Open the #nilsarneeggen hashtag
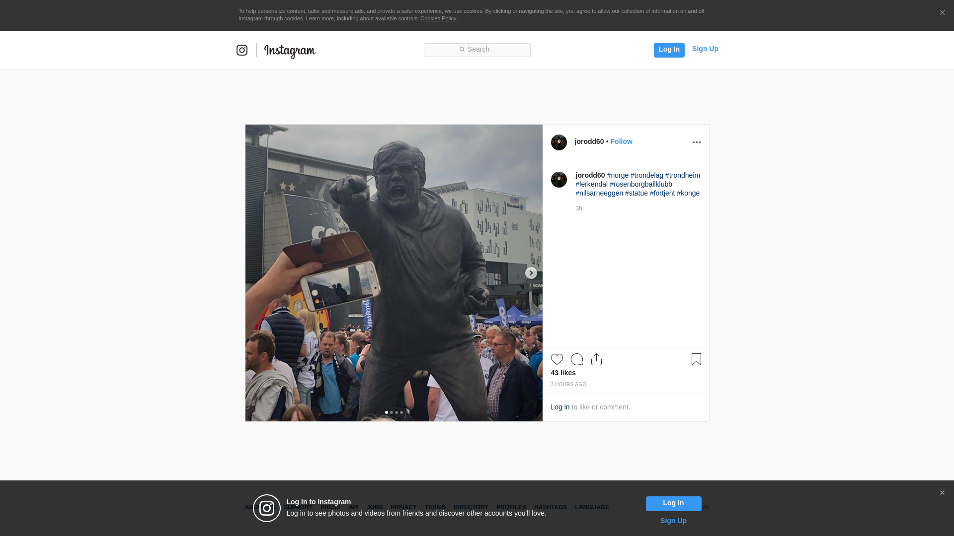Viewport: 954px width, 536px height. point(599,193)
